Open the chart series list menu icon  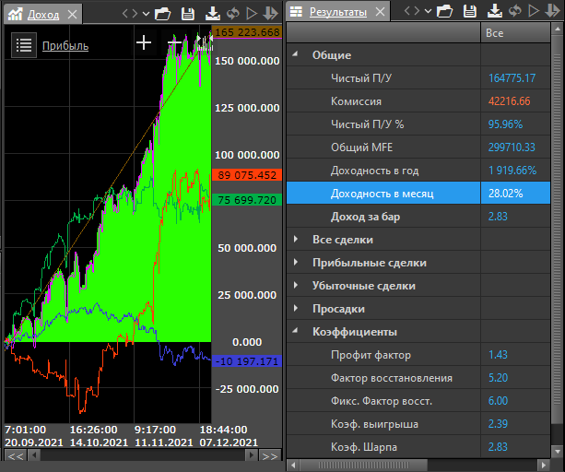[24, 45]
